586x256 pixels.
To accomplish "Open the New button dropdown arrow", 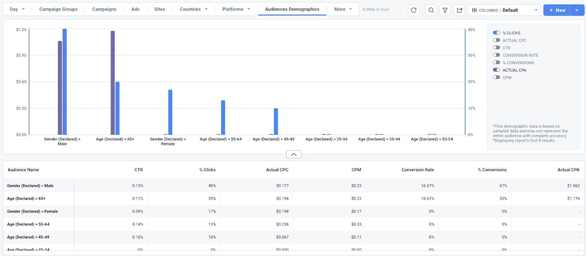I will [577, 10].
